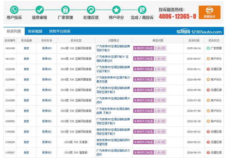The width and height of the screenshot is (230, 158).
Task: Click date 2024-08-11 cell
Action: (x=194, y=69)
